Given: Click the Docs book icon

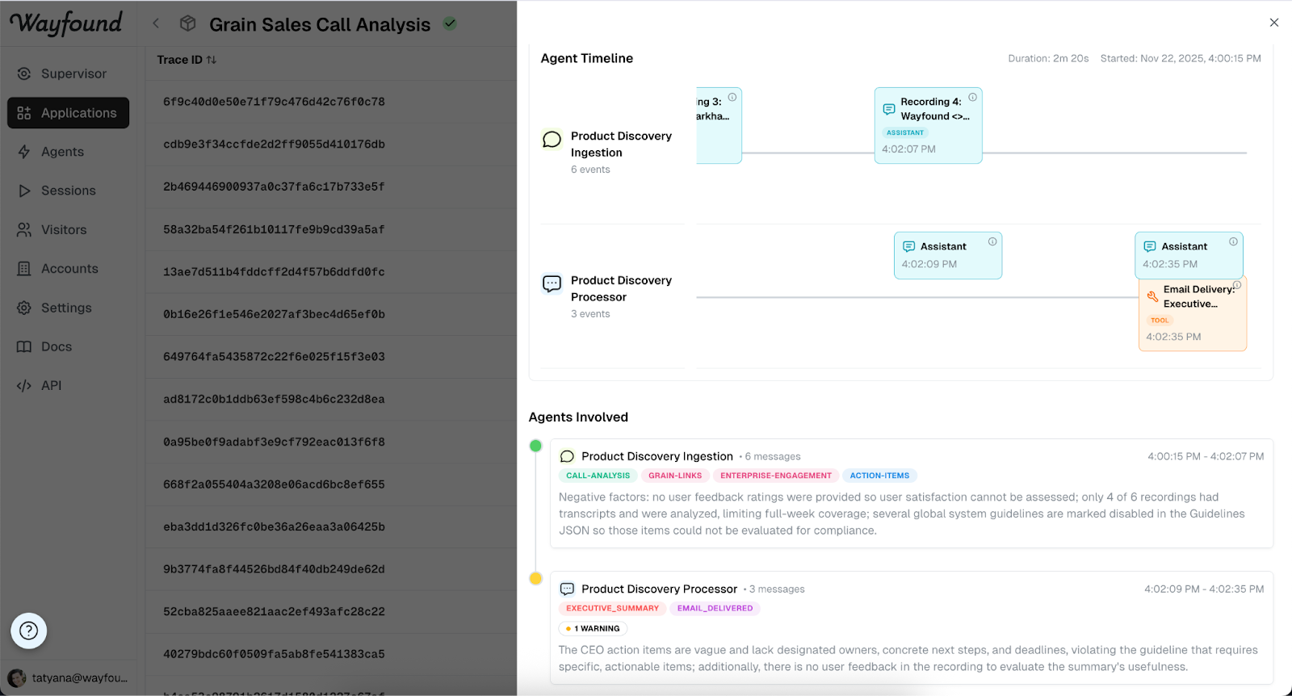Looking at the screenshot, I should pyautogui.click(x=24, y=346).
